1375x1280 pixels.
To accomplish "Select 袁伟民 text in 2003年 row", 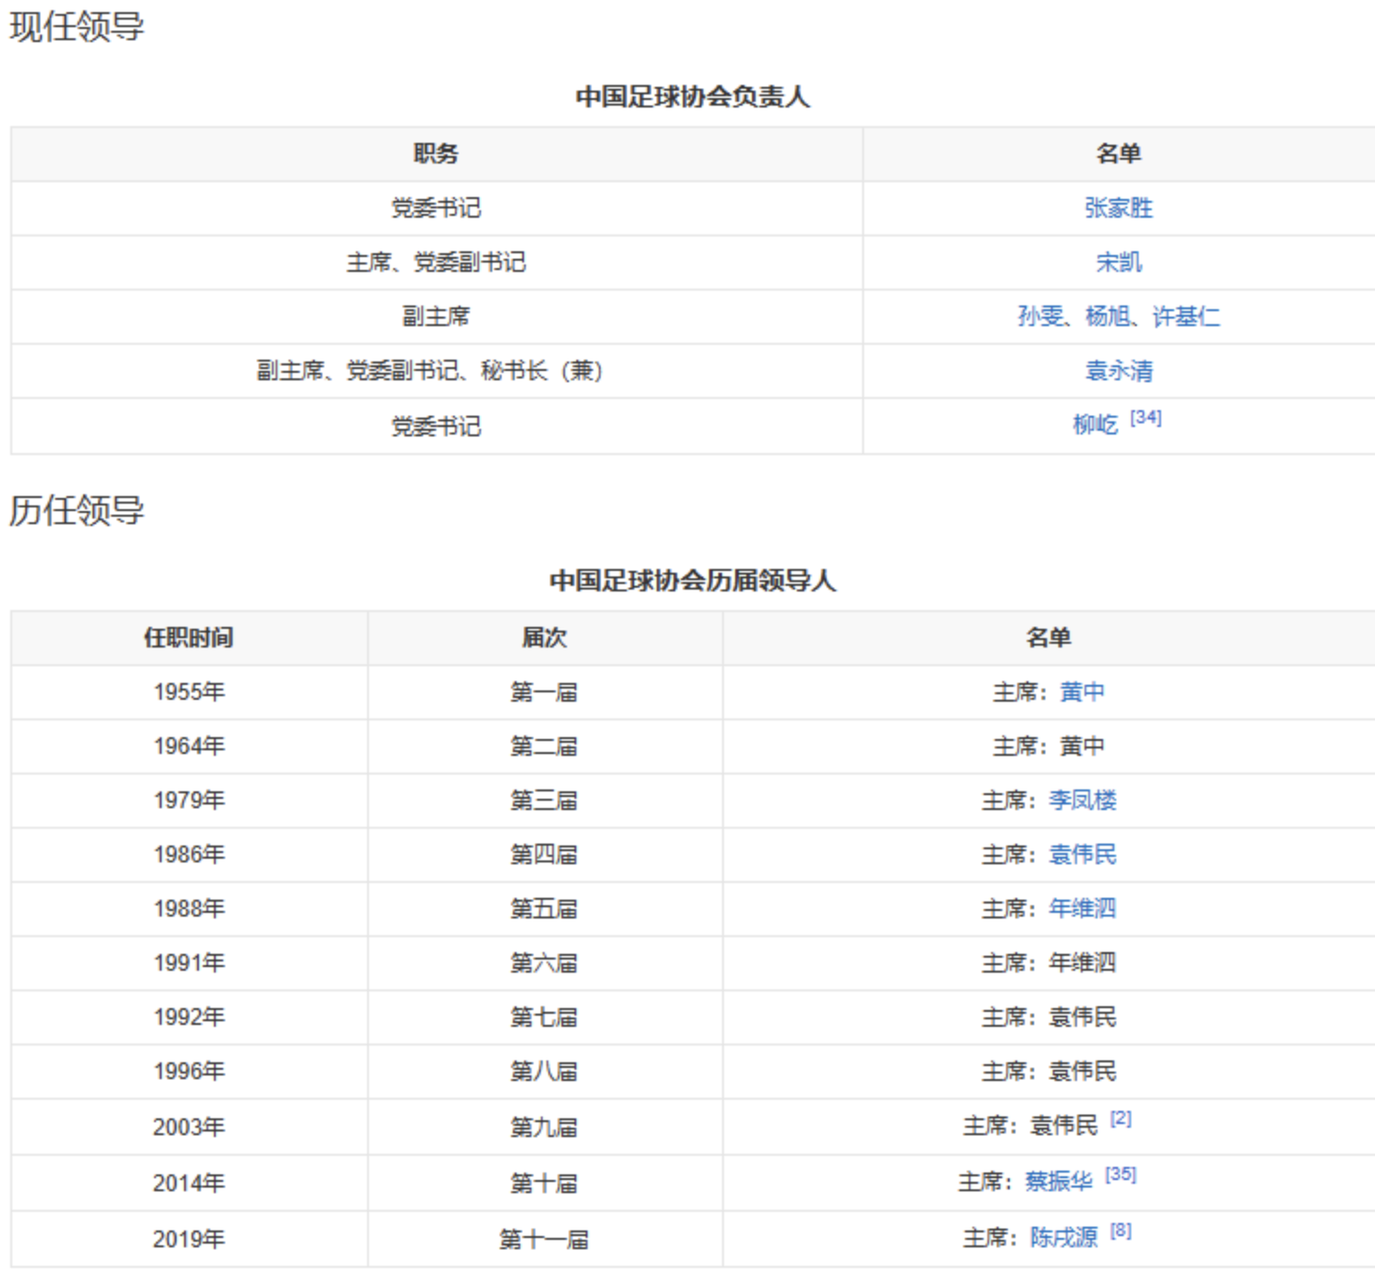I will 1064,1126.
